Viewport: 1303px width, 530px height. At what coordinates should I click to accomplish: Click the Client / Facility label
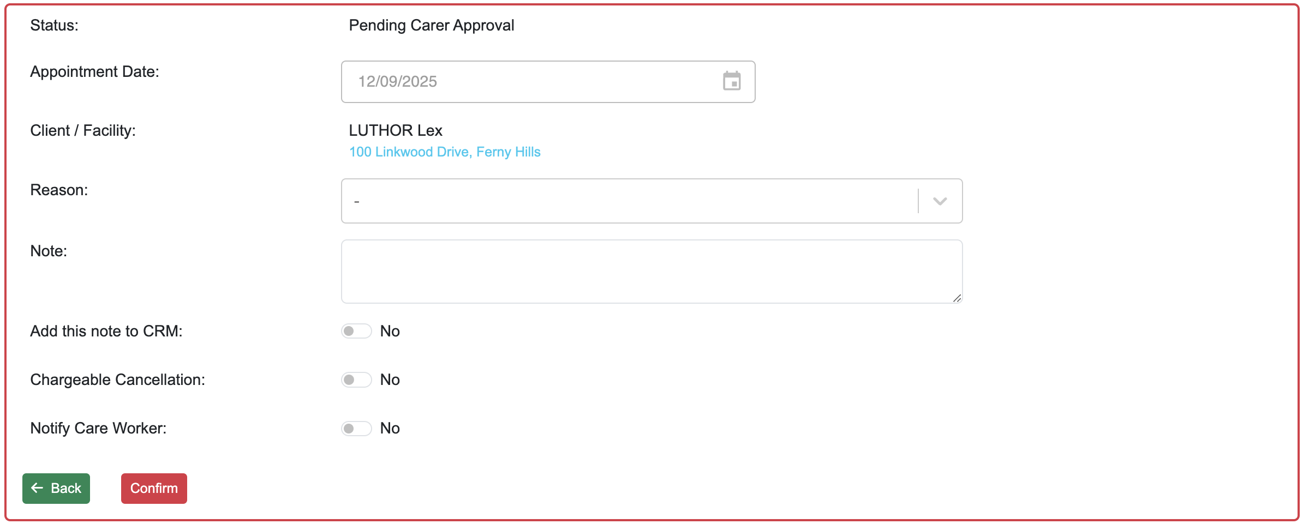pos(83,130)
